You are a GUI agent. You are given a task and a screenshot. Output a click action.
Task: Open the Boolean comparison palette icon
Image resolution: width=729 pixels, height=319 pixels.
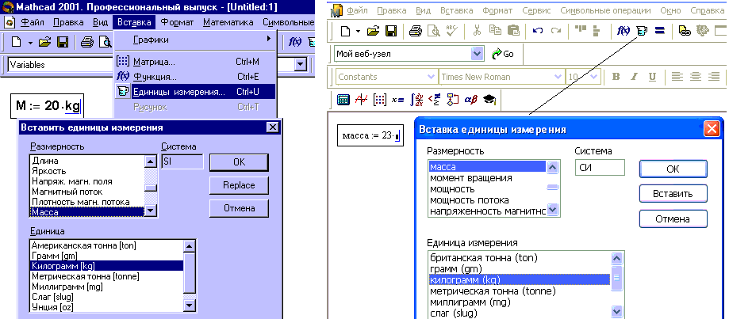point(434,100)
